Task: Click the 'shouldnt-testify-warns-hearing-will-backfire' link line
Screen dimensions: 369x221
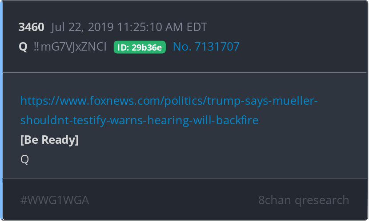Action: point(139,120)
